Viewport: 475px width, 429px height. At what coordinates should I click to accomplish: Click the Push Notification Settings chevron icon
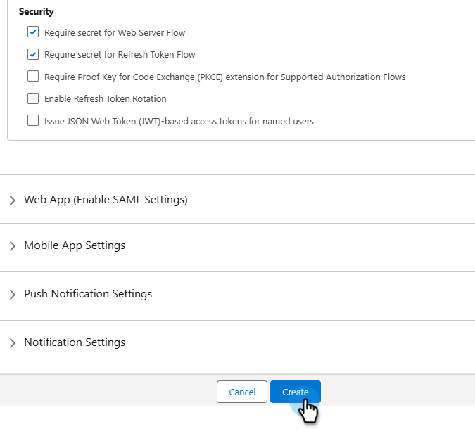tap(13, 295)
